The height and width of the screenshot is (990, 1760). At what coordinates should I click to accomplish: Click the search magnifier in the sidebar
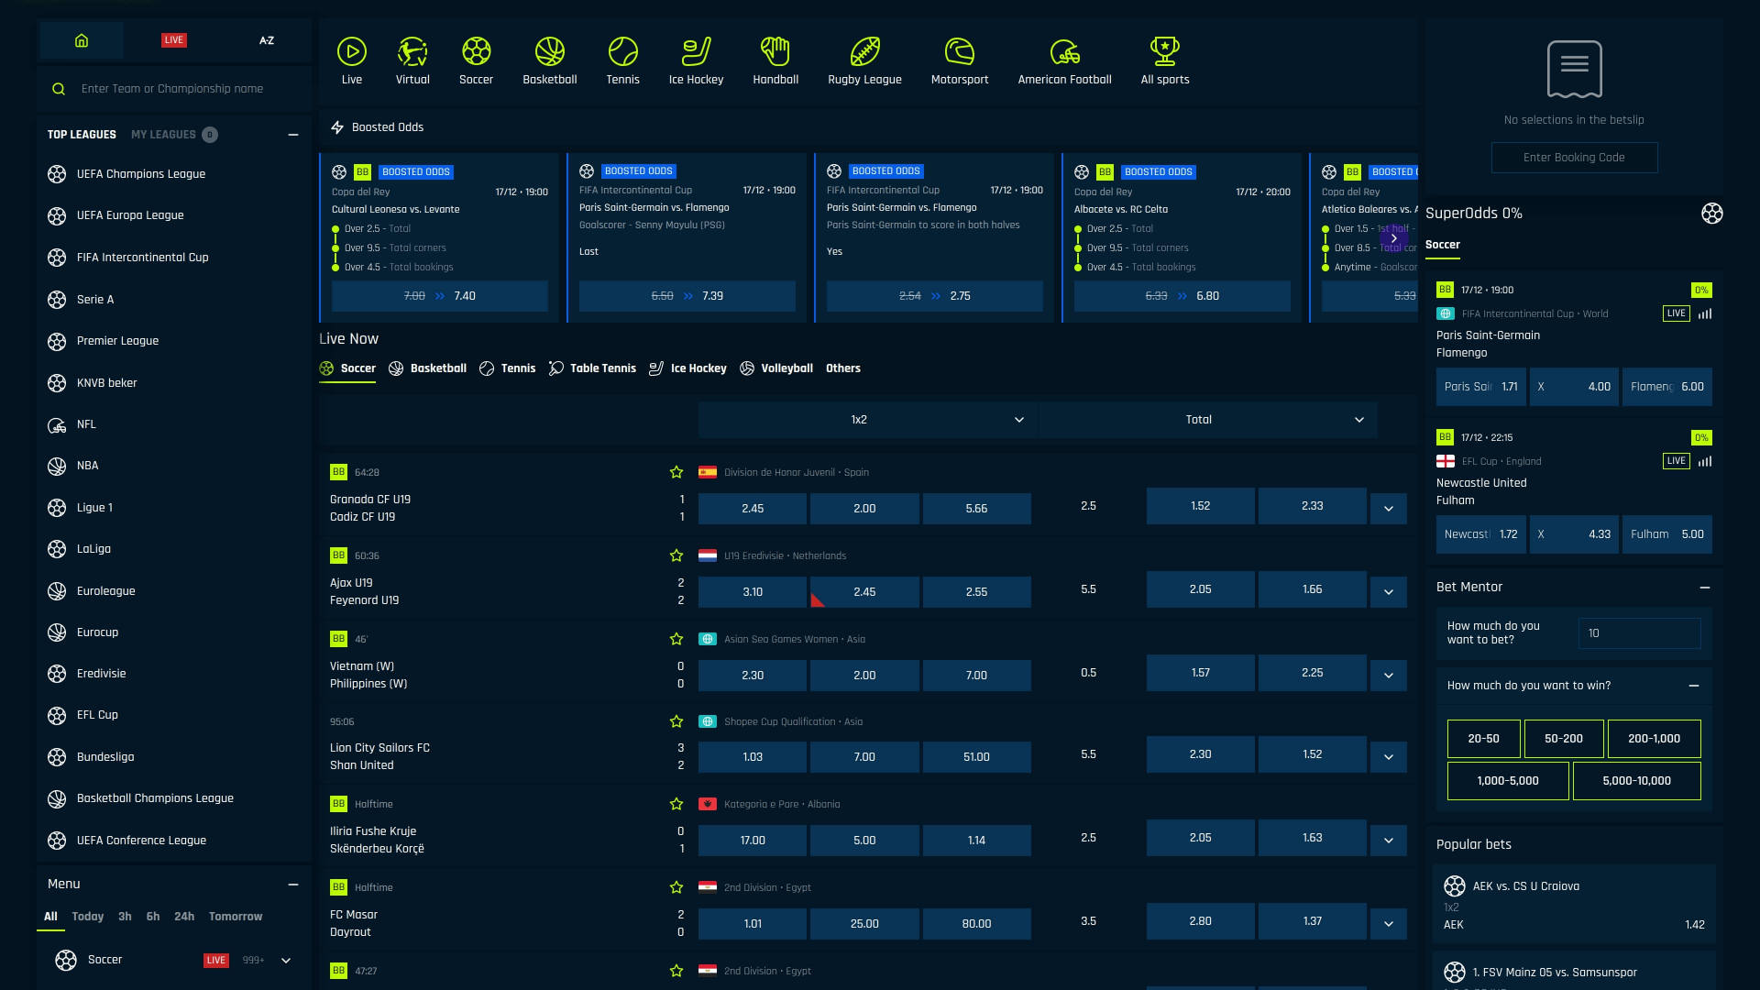pyautogui.click(x=59, y=88)
